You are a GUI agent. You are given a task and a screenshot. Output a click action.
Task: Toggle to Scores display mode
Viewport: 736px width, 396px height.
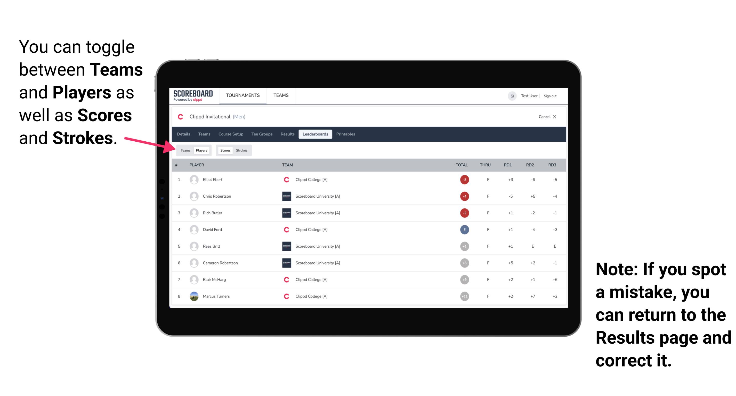tap(224, 150)
